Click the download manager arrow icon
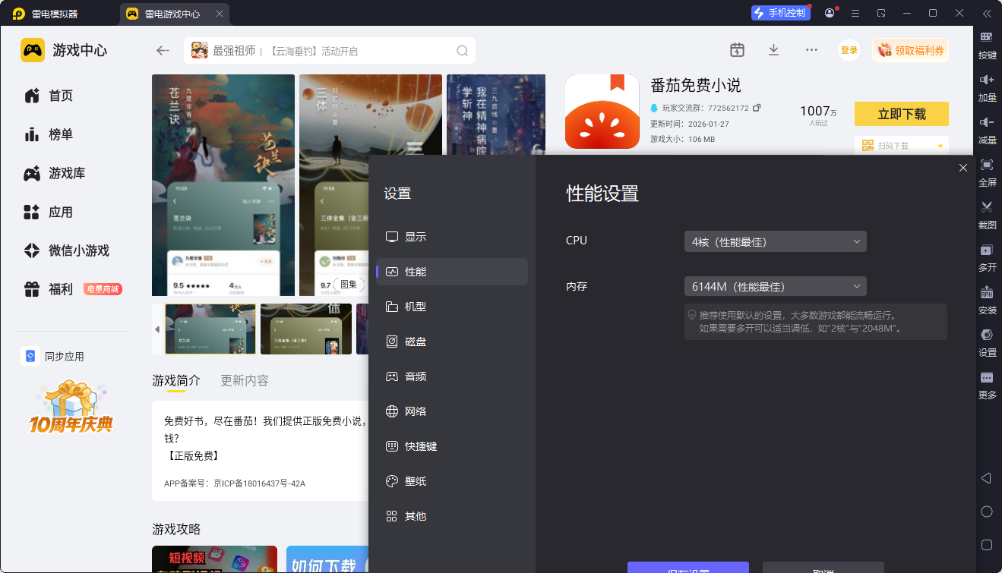 click(x=773, y=50)
